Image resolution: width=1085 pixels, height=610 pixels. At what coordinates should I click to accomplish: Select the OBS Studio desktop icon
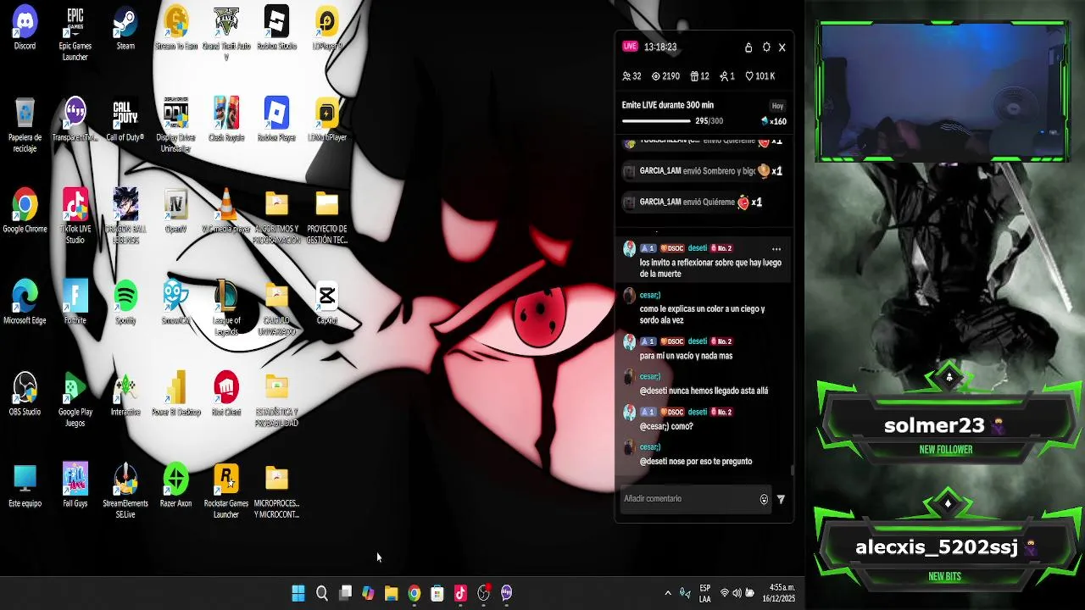(x=25, y=395)
